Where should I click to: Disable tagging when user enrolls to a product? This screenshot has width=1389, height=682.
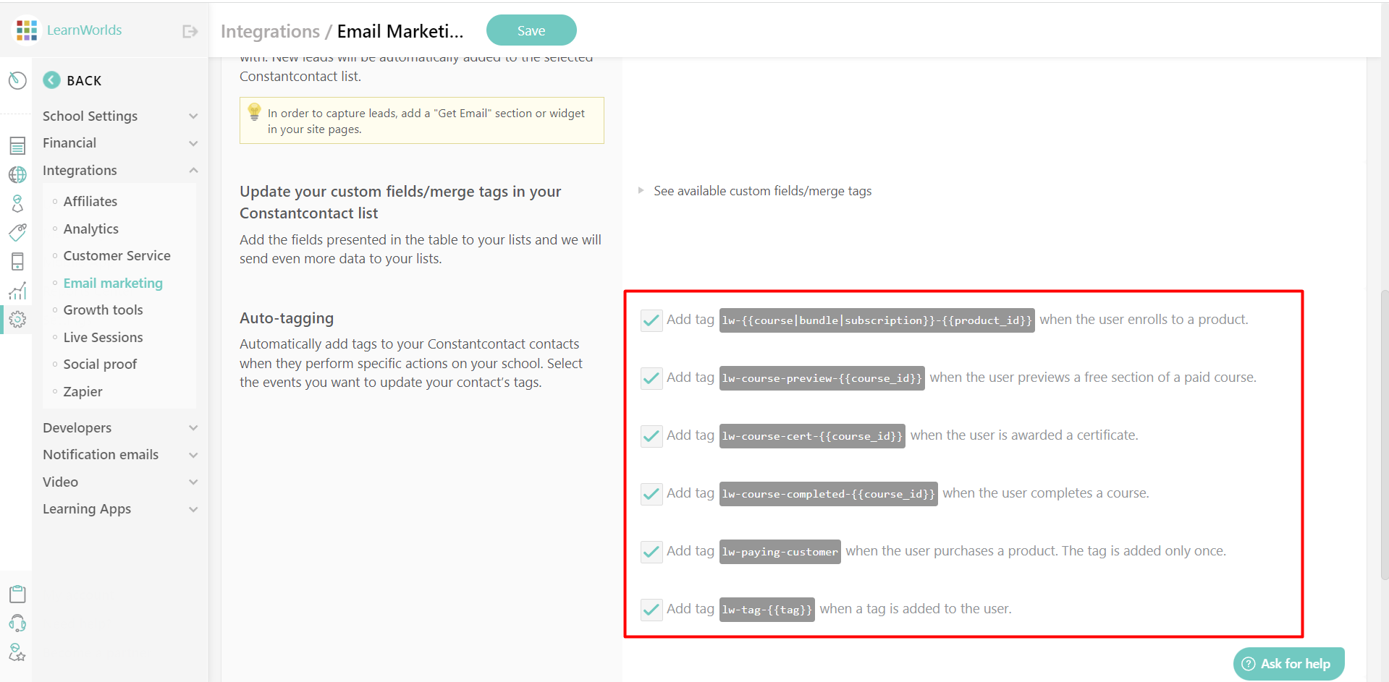pyautogui.click(x=651, y=320)
